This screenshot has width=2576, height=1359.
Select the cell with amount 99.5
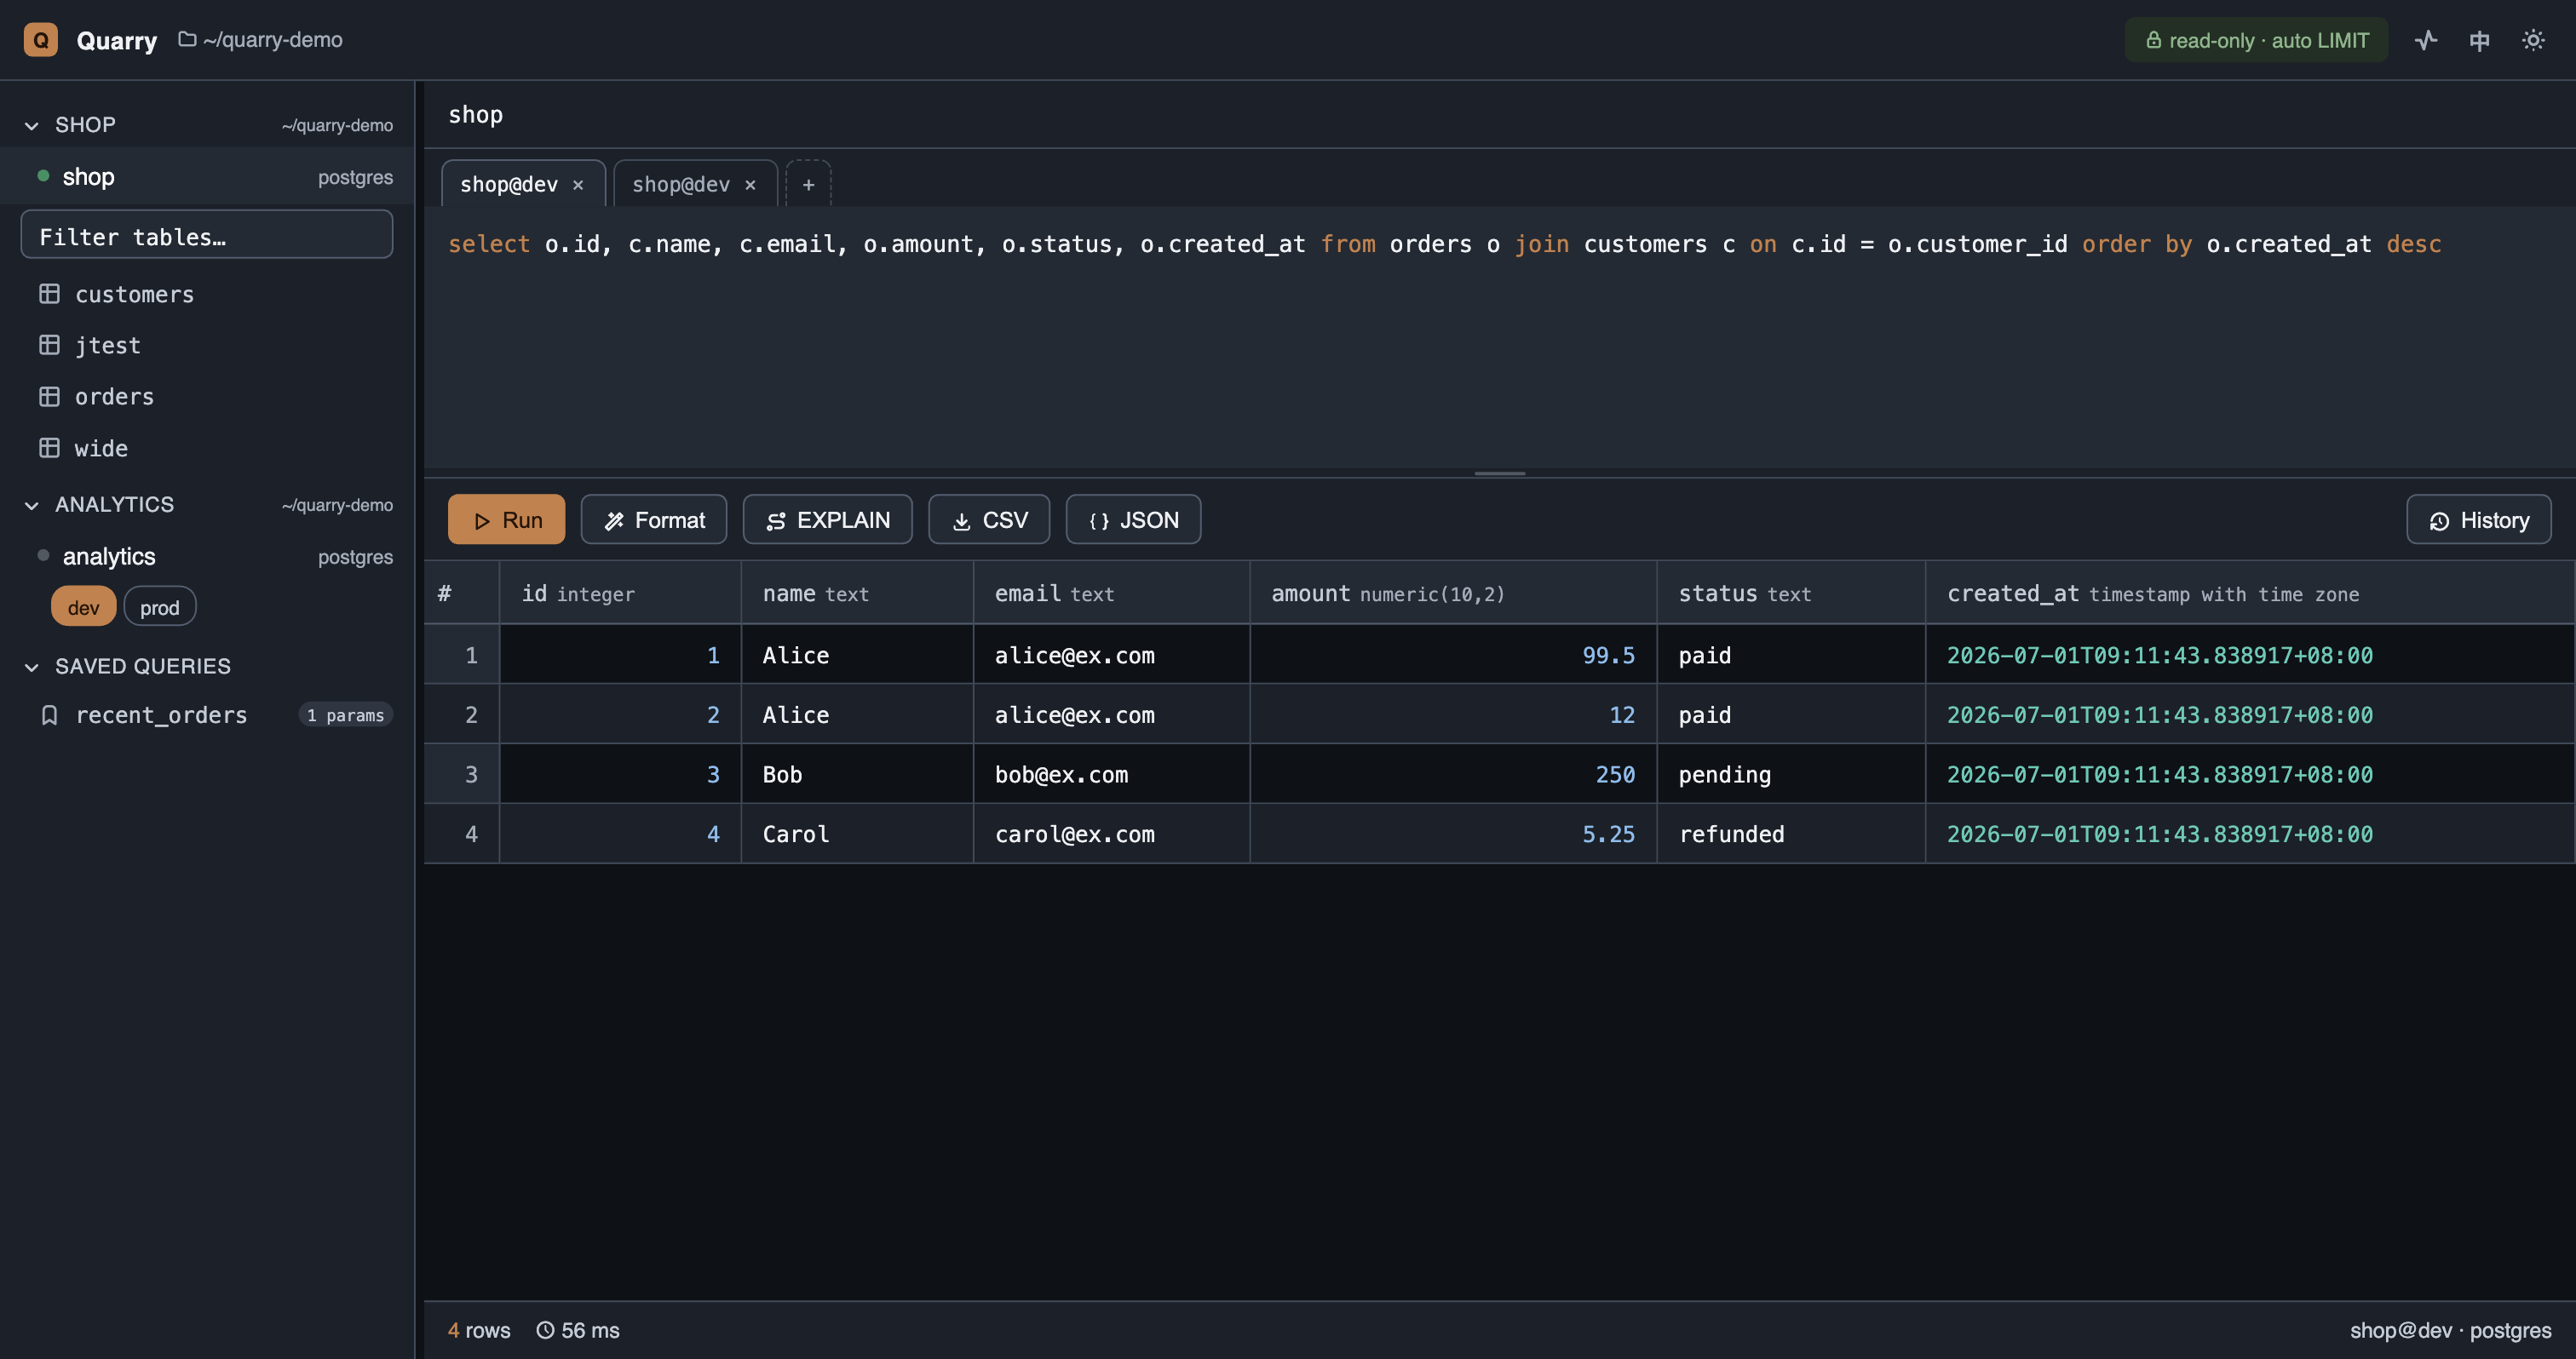(x=1453, y=656)
